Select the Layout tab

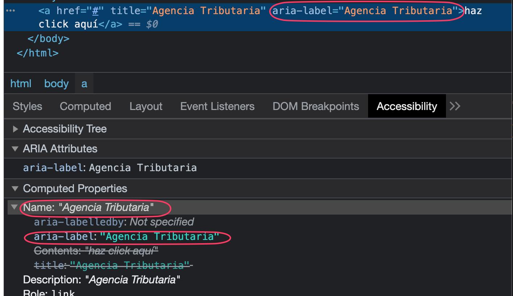click(146, 106)
